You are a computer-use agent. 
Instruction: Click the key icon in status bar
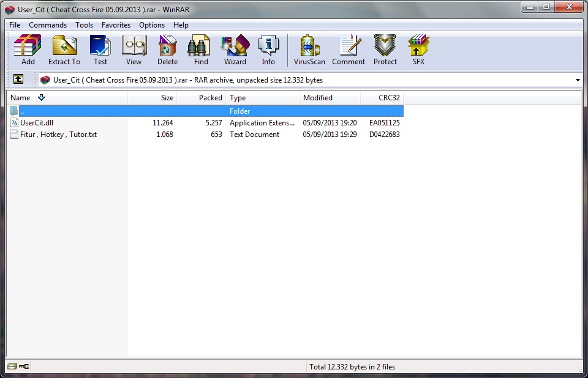[x=24, y=366]
